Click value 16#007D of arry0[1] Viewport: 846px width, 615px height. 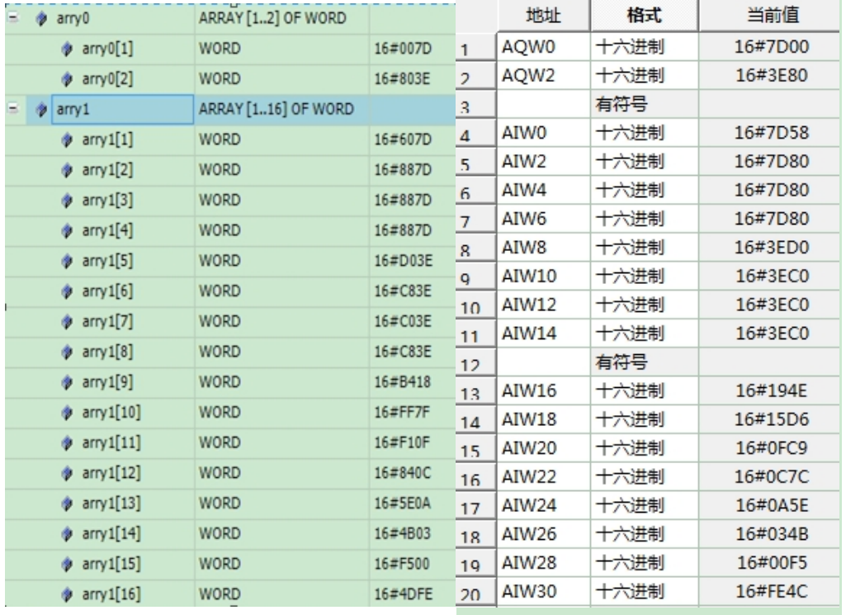pos(403,49)
